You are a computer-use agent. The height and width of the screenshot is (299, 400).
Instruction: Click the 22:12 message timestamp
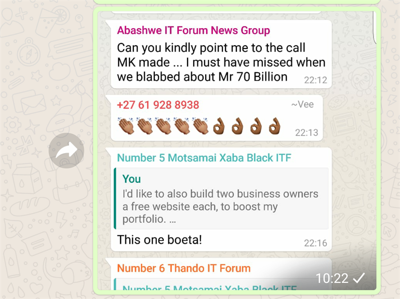point(315,80)
